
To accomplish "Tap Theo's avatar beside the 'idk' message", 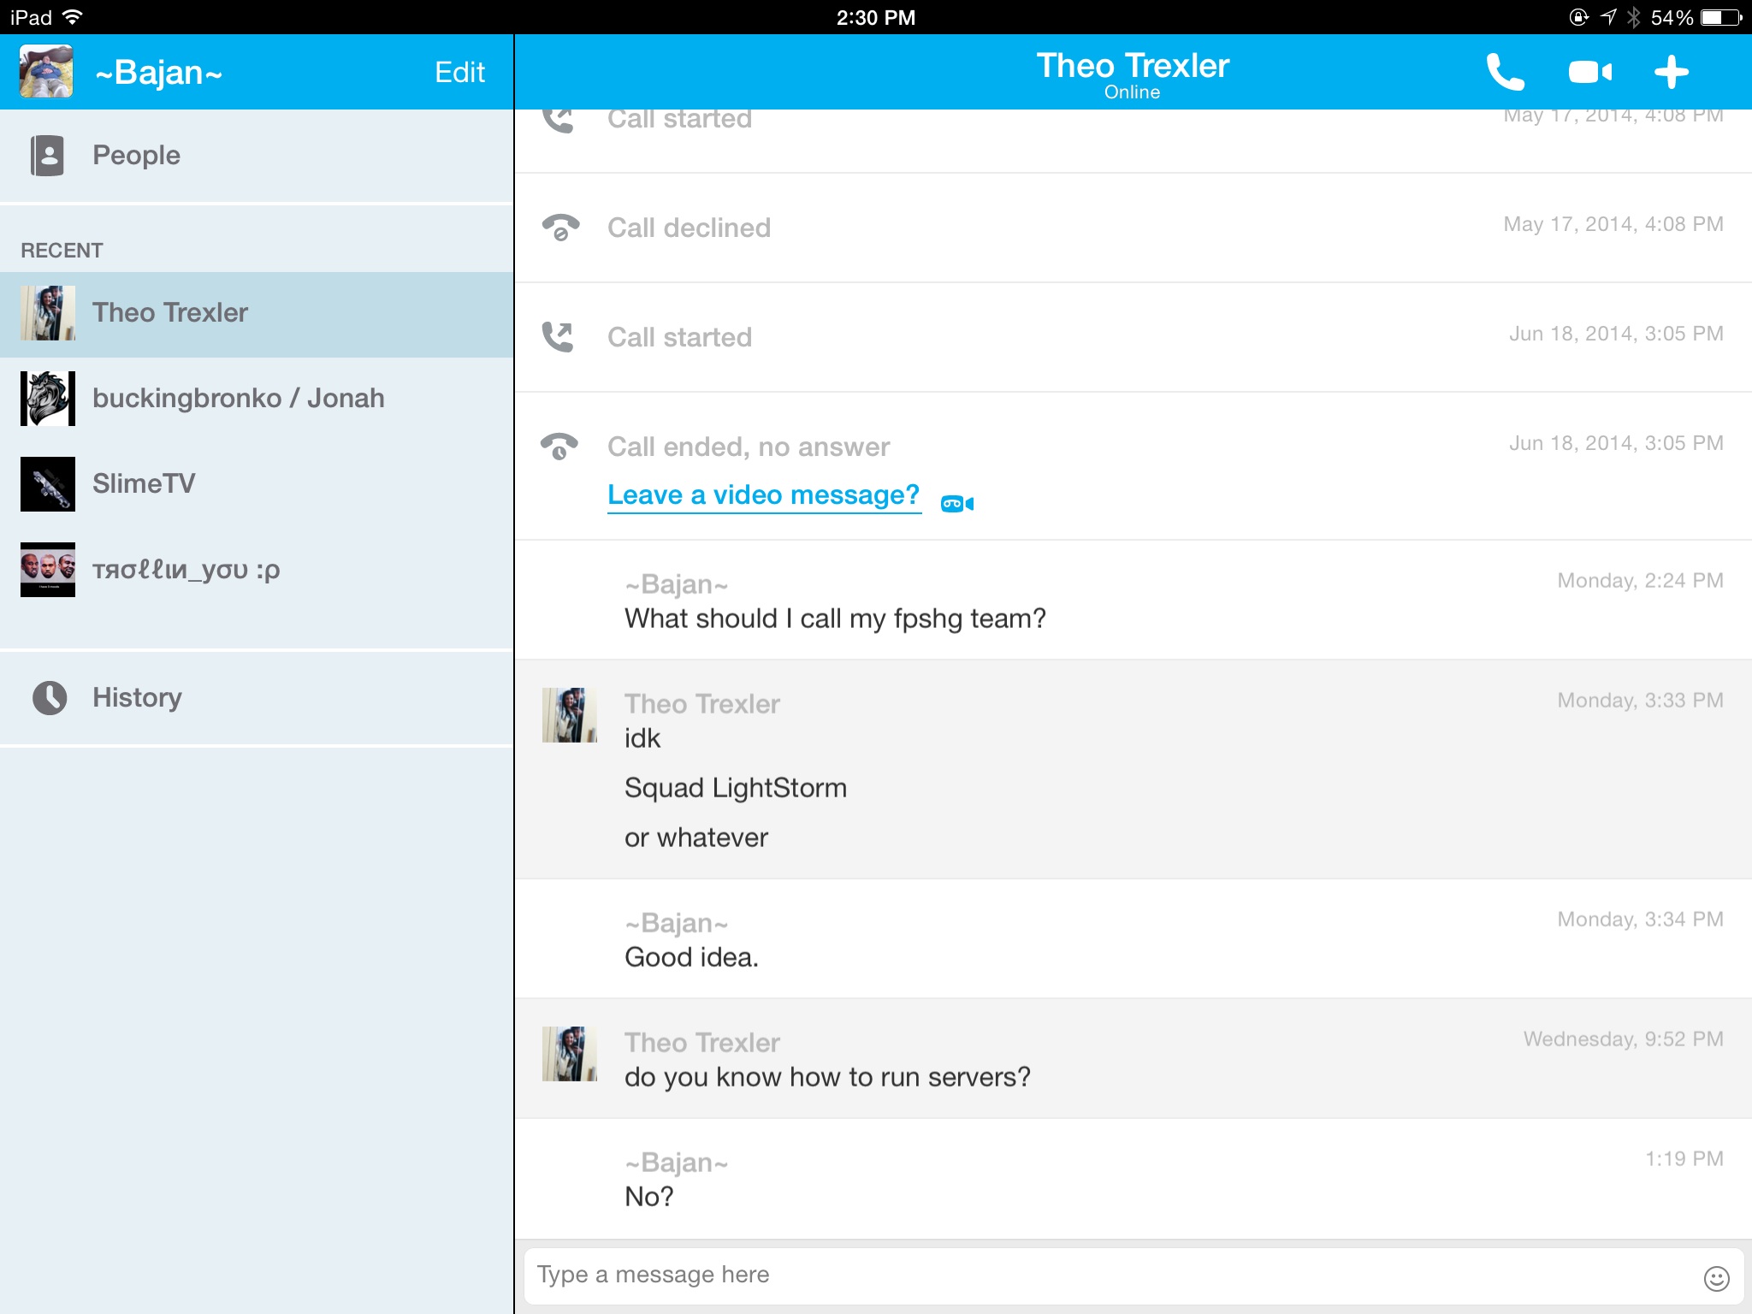I will point(569,715).
